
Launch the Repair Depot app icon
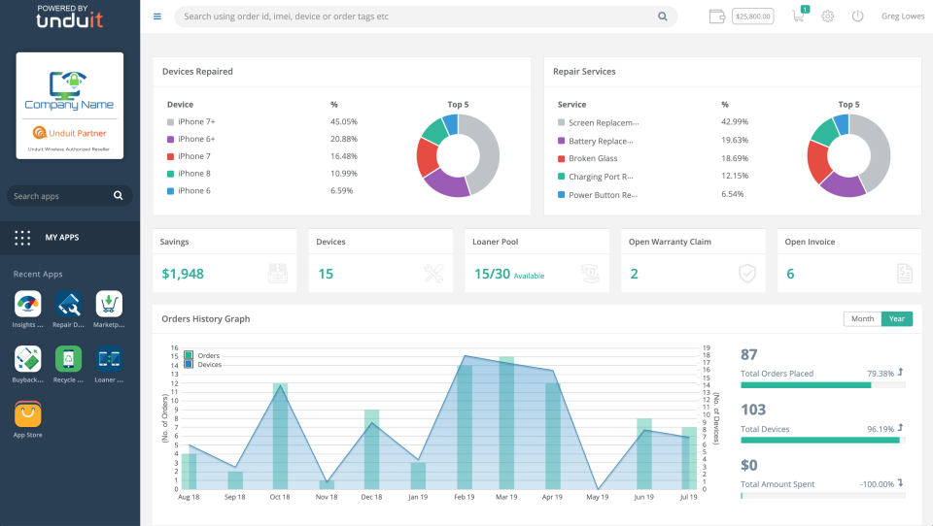point(68,305)
